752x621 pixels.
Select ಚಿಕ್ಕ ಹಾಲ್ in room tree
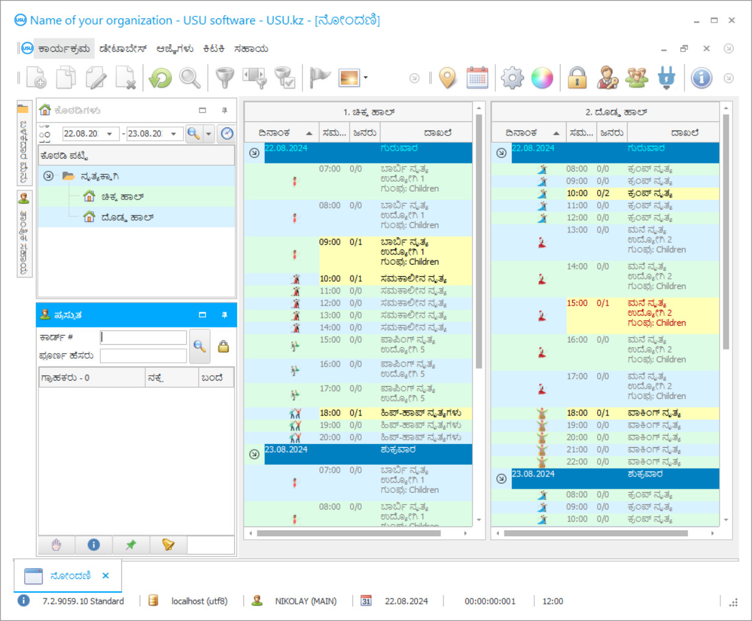(123, 196)
